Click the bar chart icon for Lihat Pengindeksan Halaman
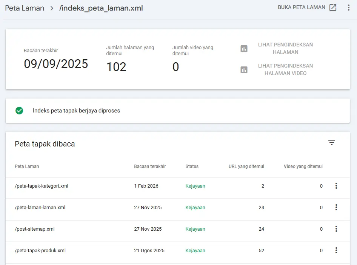This screenshot has height=265, width=357. 244,49
